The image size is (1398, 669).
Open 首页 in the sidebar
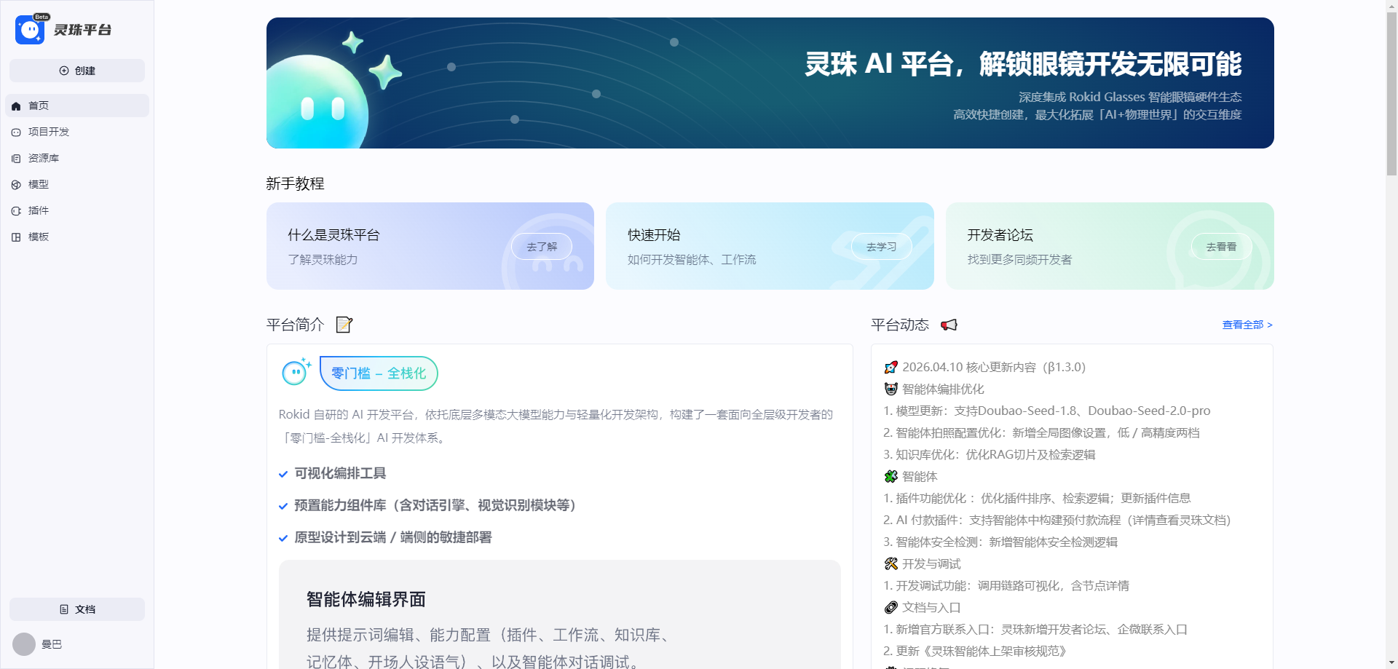[x=77, y=106]
